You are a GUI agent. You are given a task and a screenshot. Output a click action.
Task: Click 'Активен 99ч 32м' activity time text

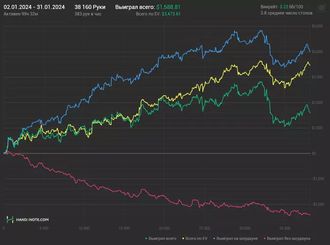21,15
